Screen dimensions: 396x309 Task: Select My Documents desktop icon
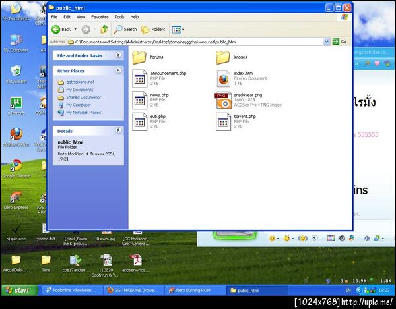[x=16, y=9]
